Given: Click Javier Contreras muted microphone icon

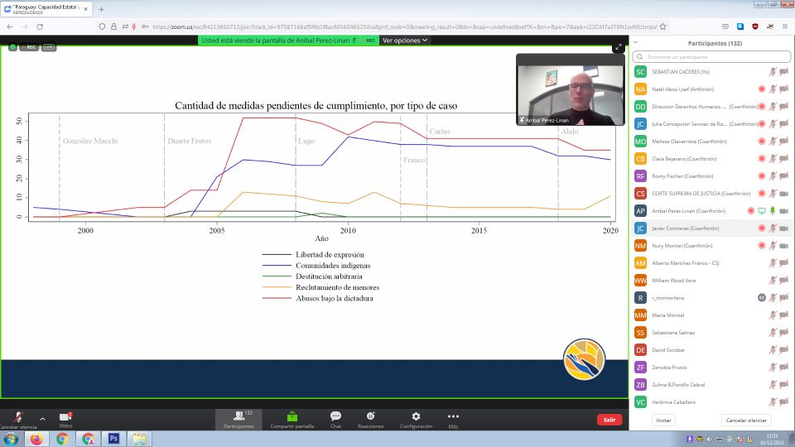Looking at the screenshot, I should tap(773, 228).
